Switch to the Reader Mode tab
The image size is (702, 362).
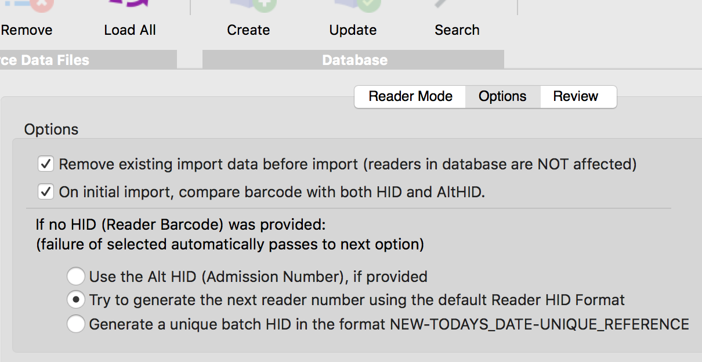point(410,97)
